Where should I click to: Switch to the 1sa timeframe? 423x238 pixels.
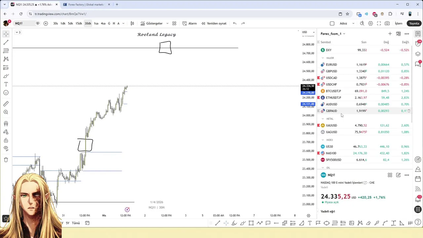pyautogui.click(x=96, y=23)
